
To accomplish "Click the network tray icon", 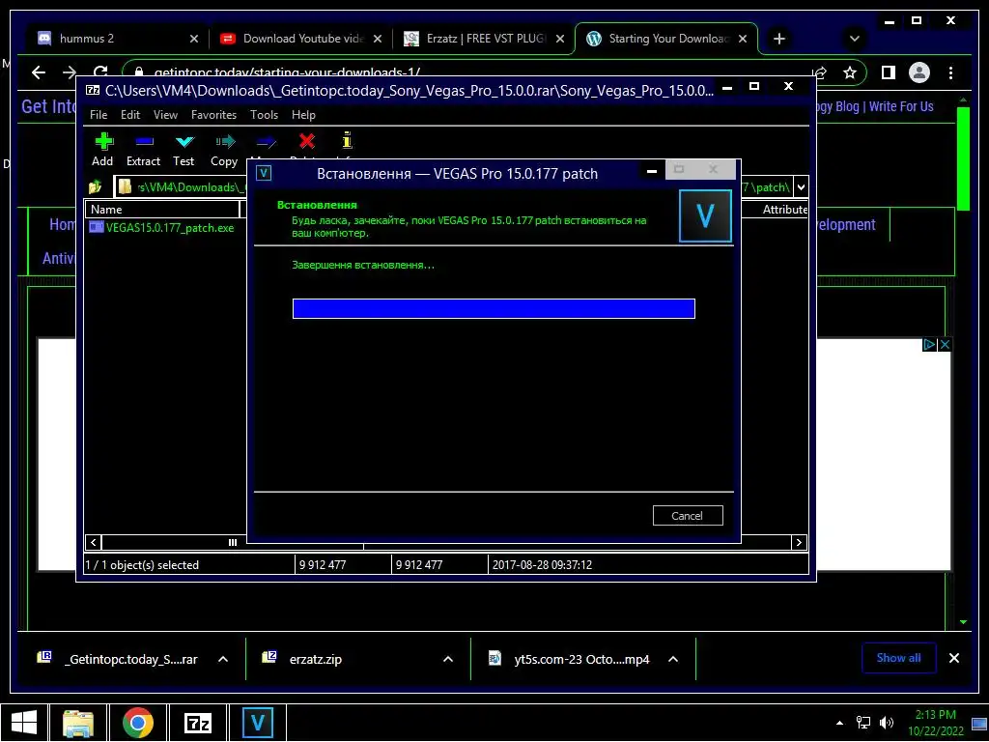I will click(x=862, y=723).
